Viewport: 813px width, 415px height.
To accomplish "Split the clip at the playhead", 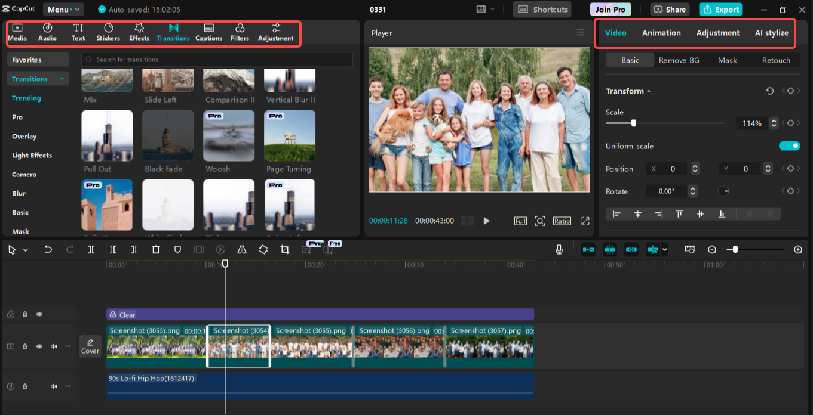I will 91,250.
